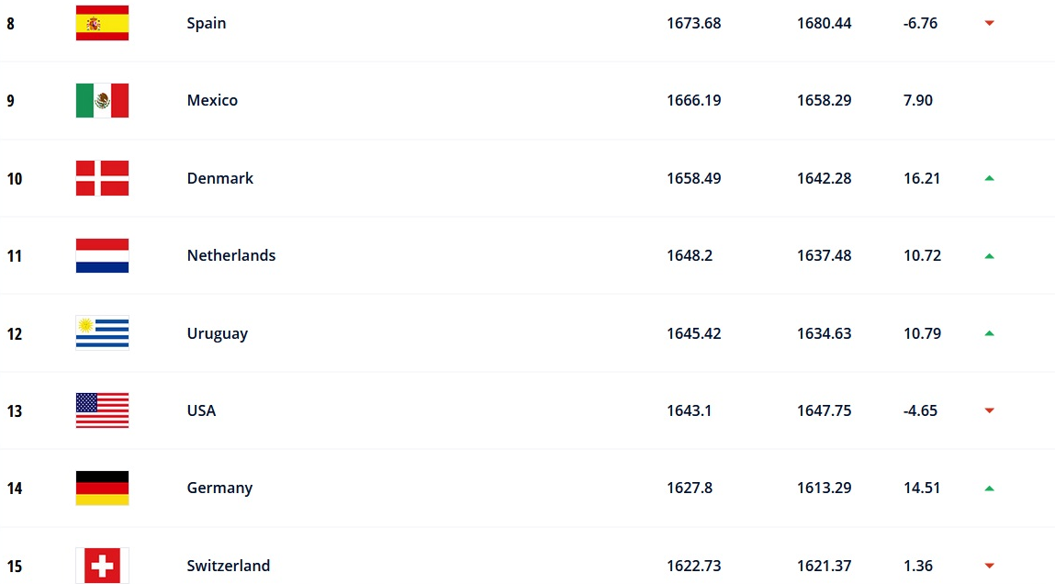Click the Spain flag icon
Viewport: 1055px width, 584px height.
(102, 23)
